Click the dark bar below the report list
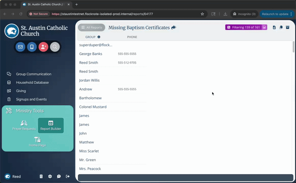 185,178
